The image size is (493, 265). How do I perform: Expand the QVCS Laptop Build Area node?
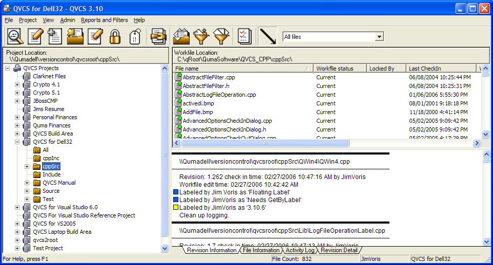pyautogui.click(x=17, y=232)
